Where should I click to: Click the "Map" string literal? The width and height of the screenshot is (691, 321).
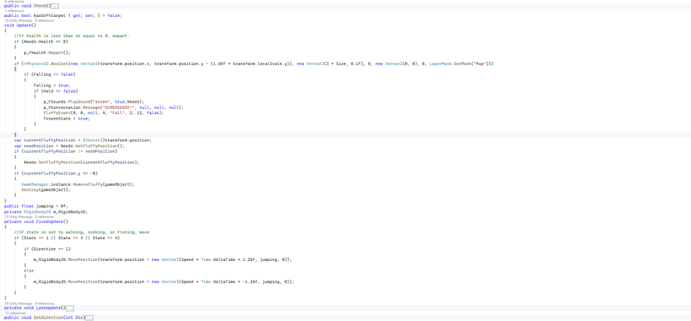coord(481,64)
